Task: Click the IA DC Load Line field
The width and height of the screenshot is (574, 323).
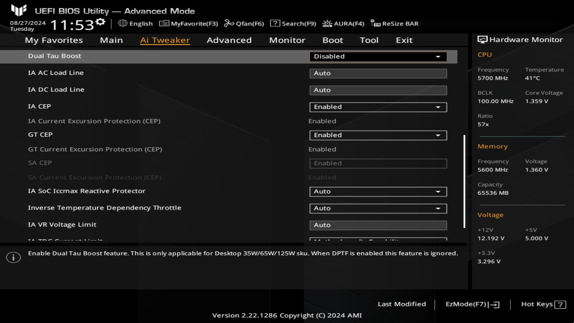Action: (x=378, y=90)
